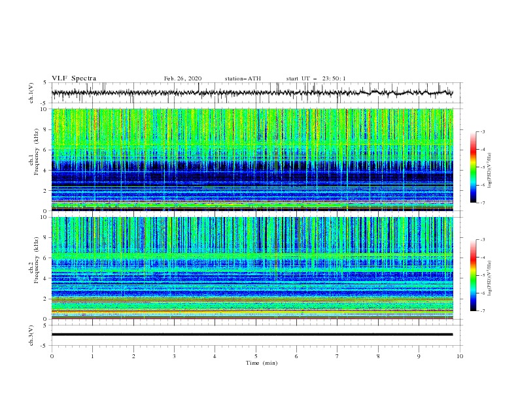Click the 'Time (min)' axis title
Image resolution: width=518 pixels, height=400 pixels.
[x=262, y=363]
